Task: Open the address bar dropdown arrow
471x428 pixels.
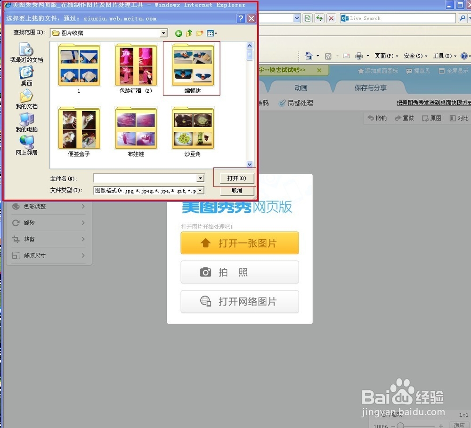Action: [297, 18]
